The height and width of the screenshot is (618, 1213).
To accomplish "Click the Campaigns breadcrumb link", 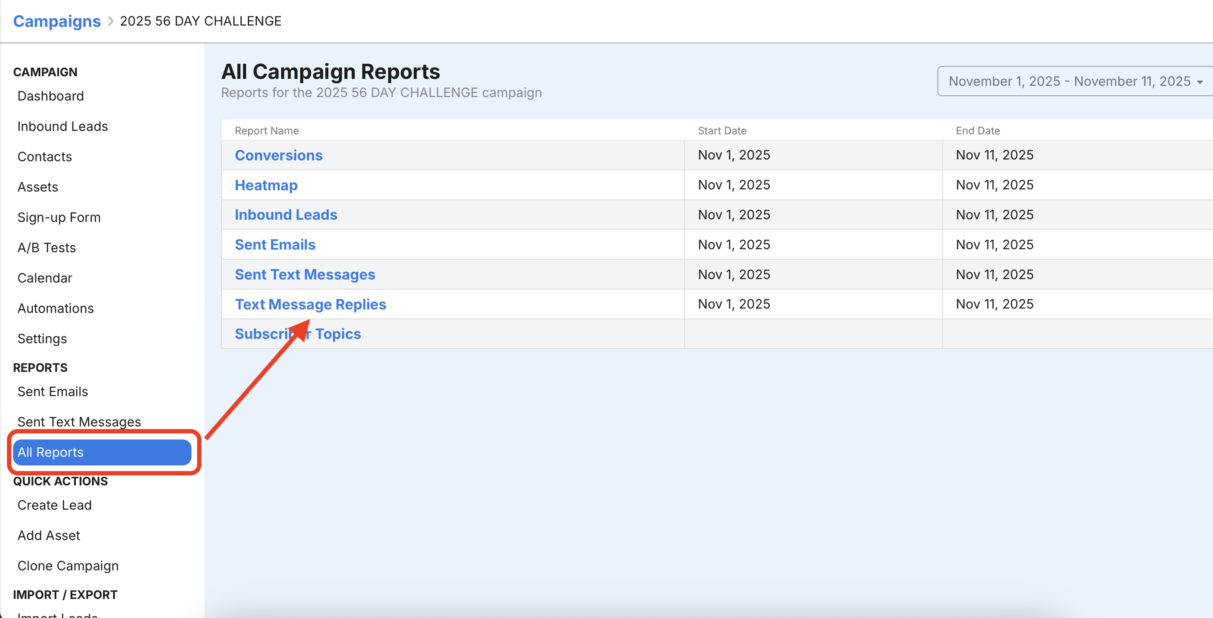I will [56, 21].
